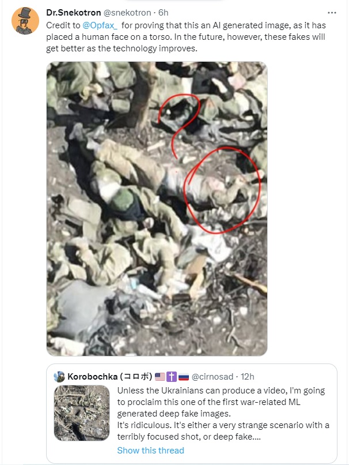Image resolution: width=349 pixels, height=465 pixels.
Task: Click Show this thread link
Action: click(x=150, y=450)
